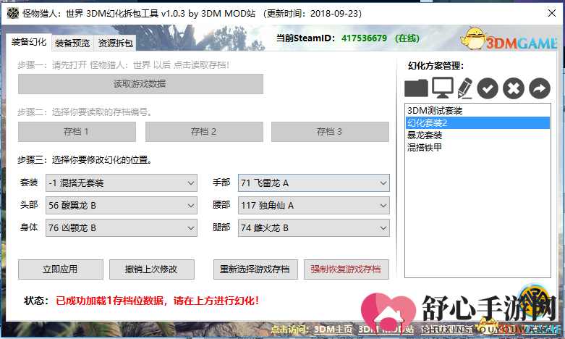Switch to the 资源拆包 tab
Screen dimensions: 565x339
point(115,43)
